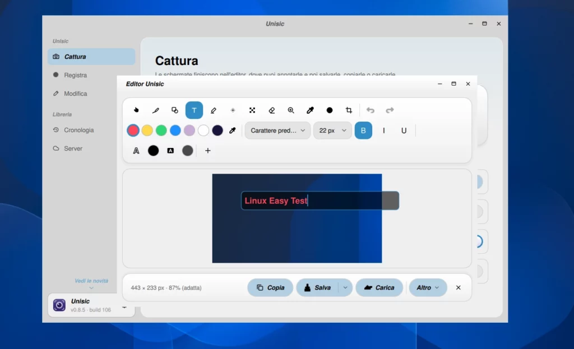
Task: Pick the highlighter marker tool
Action: 214,110
